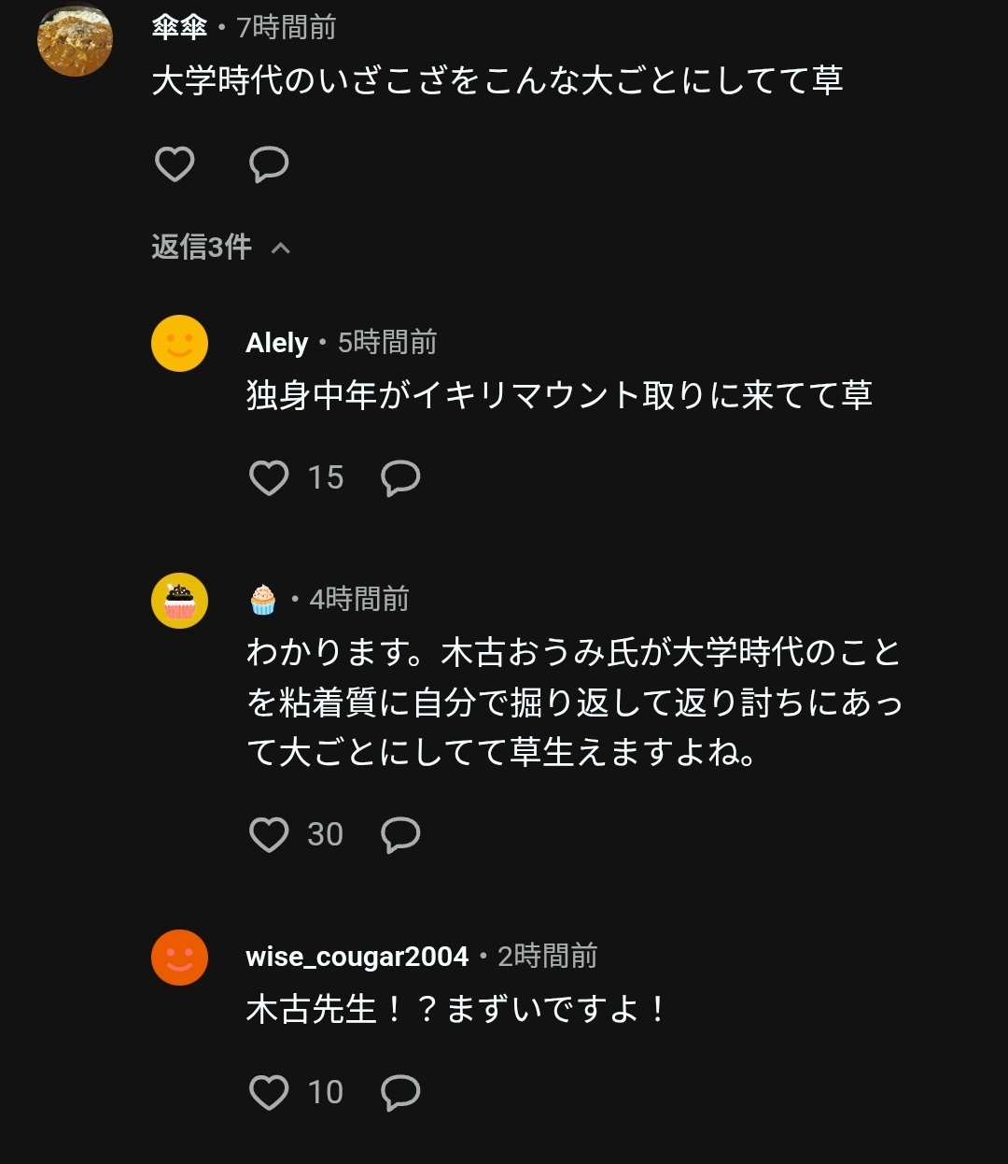
Task: Like Alely's reply
Action: (x=269, y=478)
